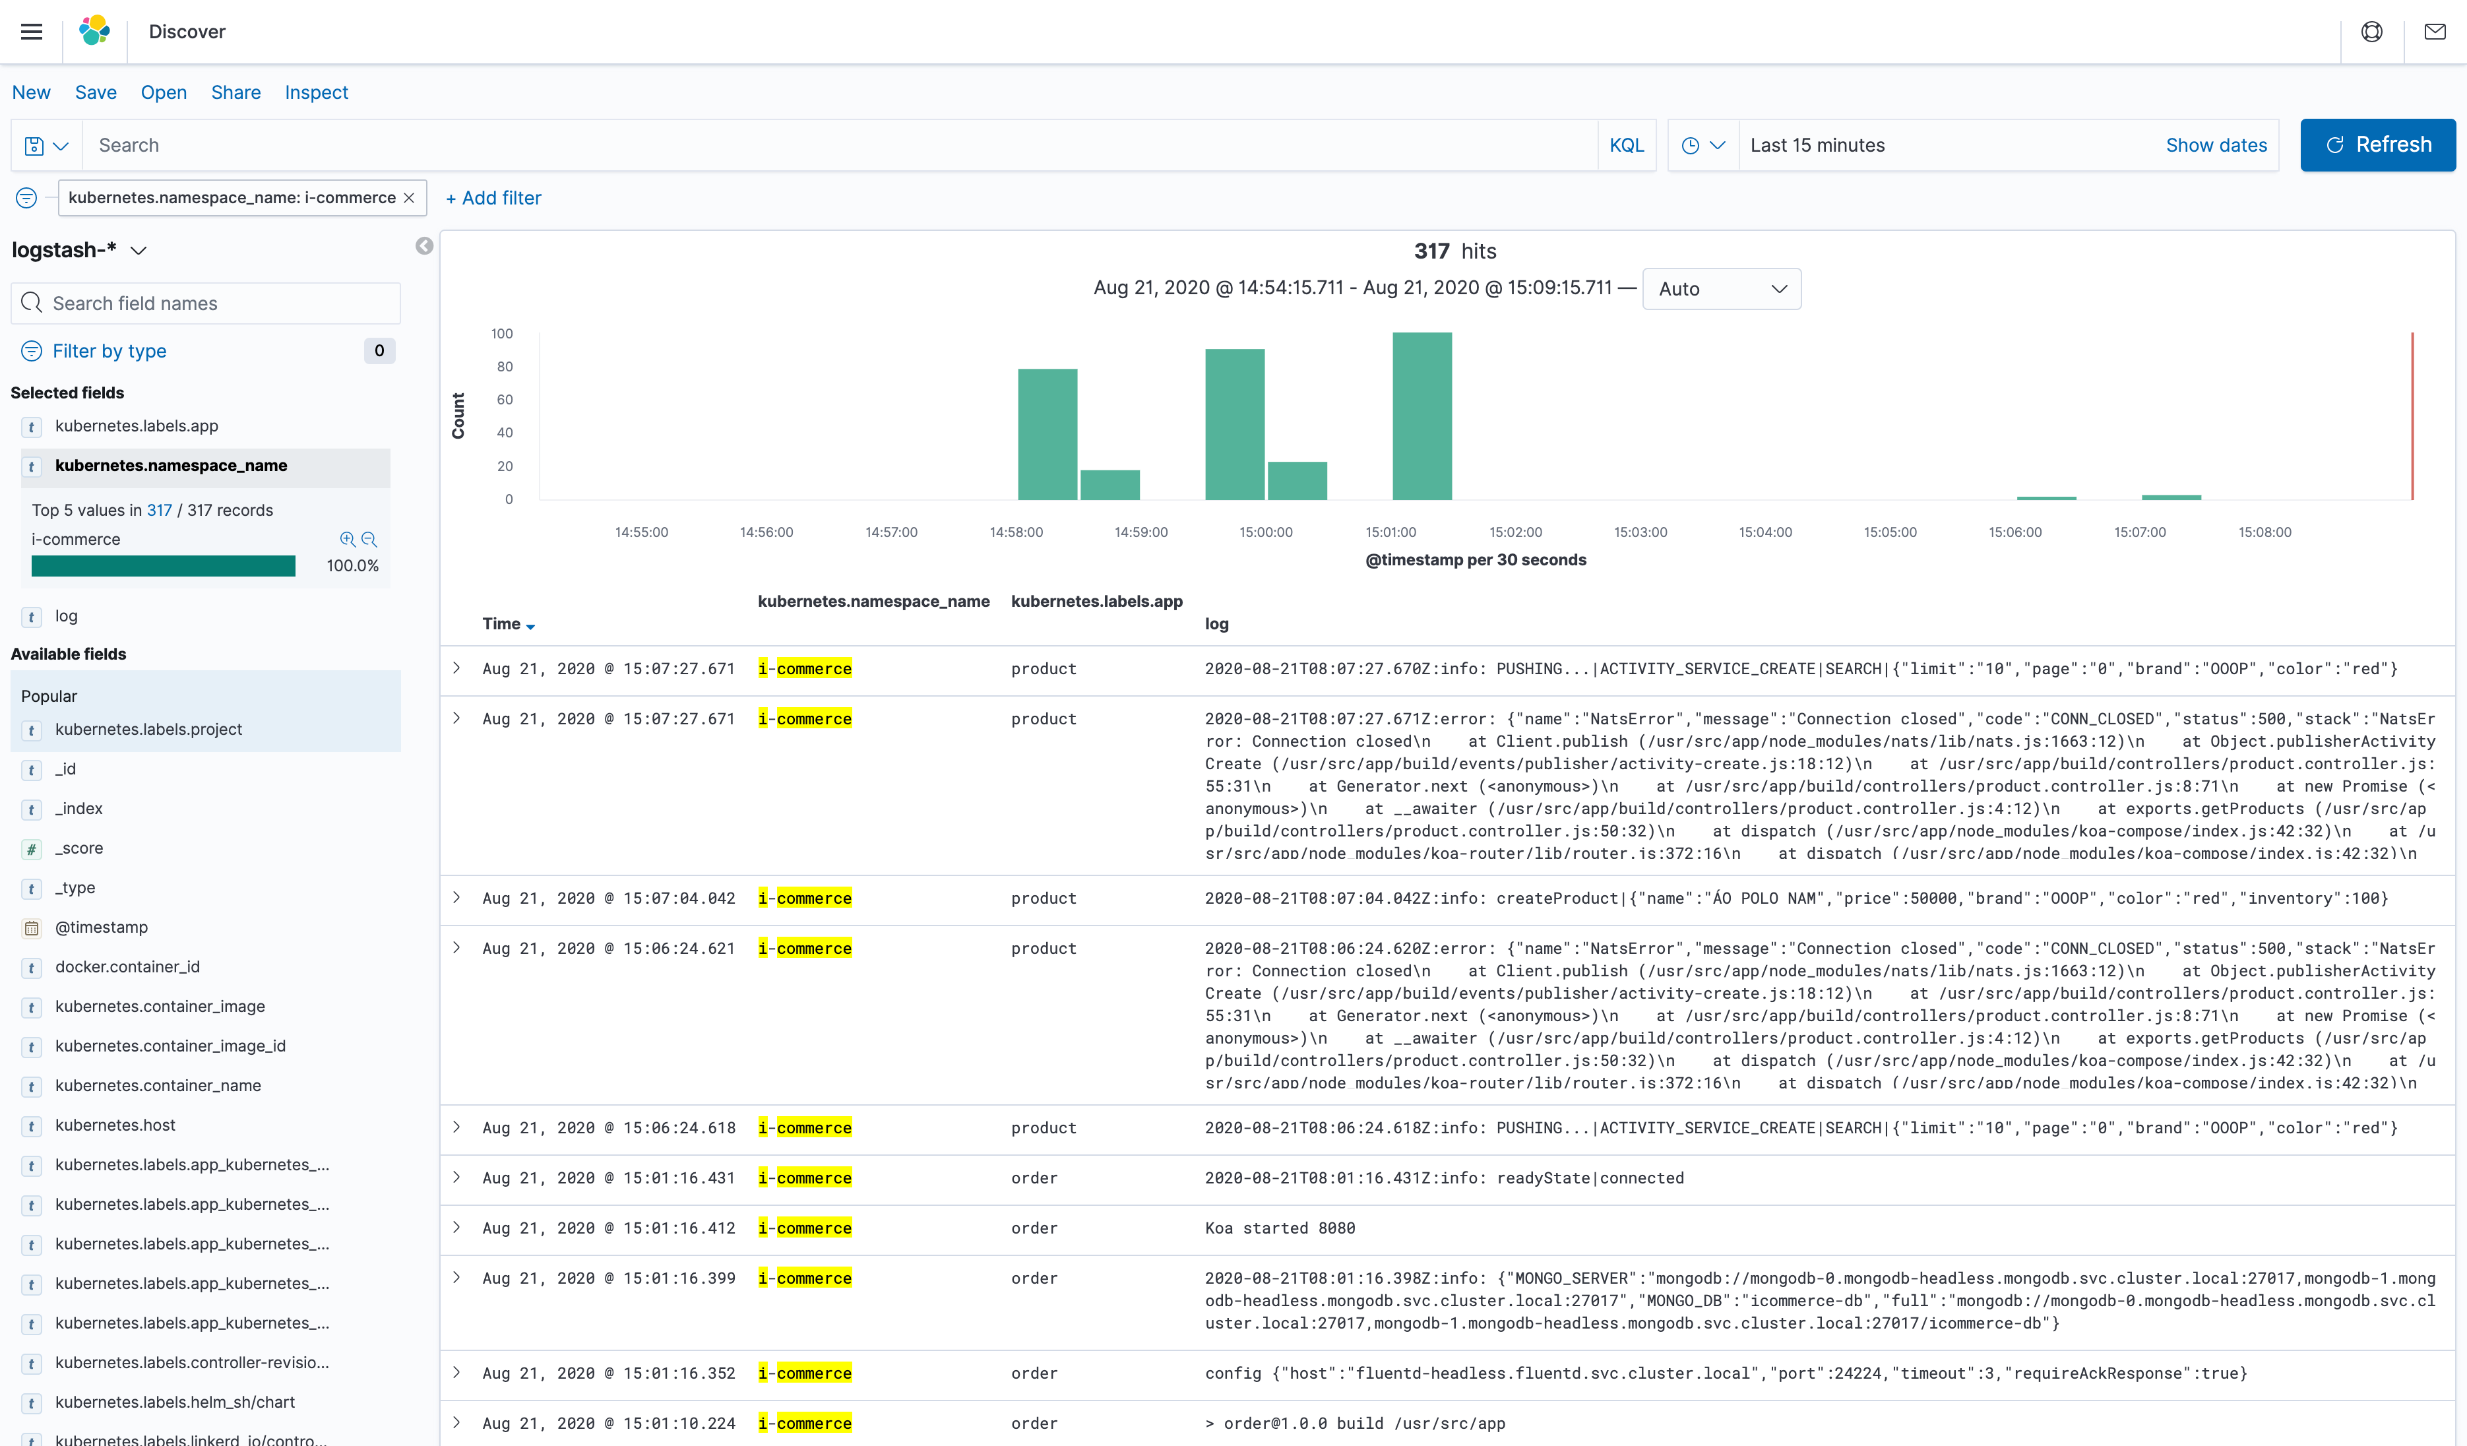Filter out i-commerce value with minus magnifier

(x=369, y=540)
